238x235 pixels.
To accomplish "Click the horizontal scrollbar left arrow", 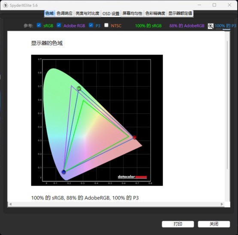I will [10, 204].
